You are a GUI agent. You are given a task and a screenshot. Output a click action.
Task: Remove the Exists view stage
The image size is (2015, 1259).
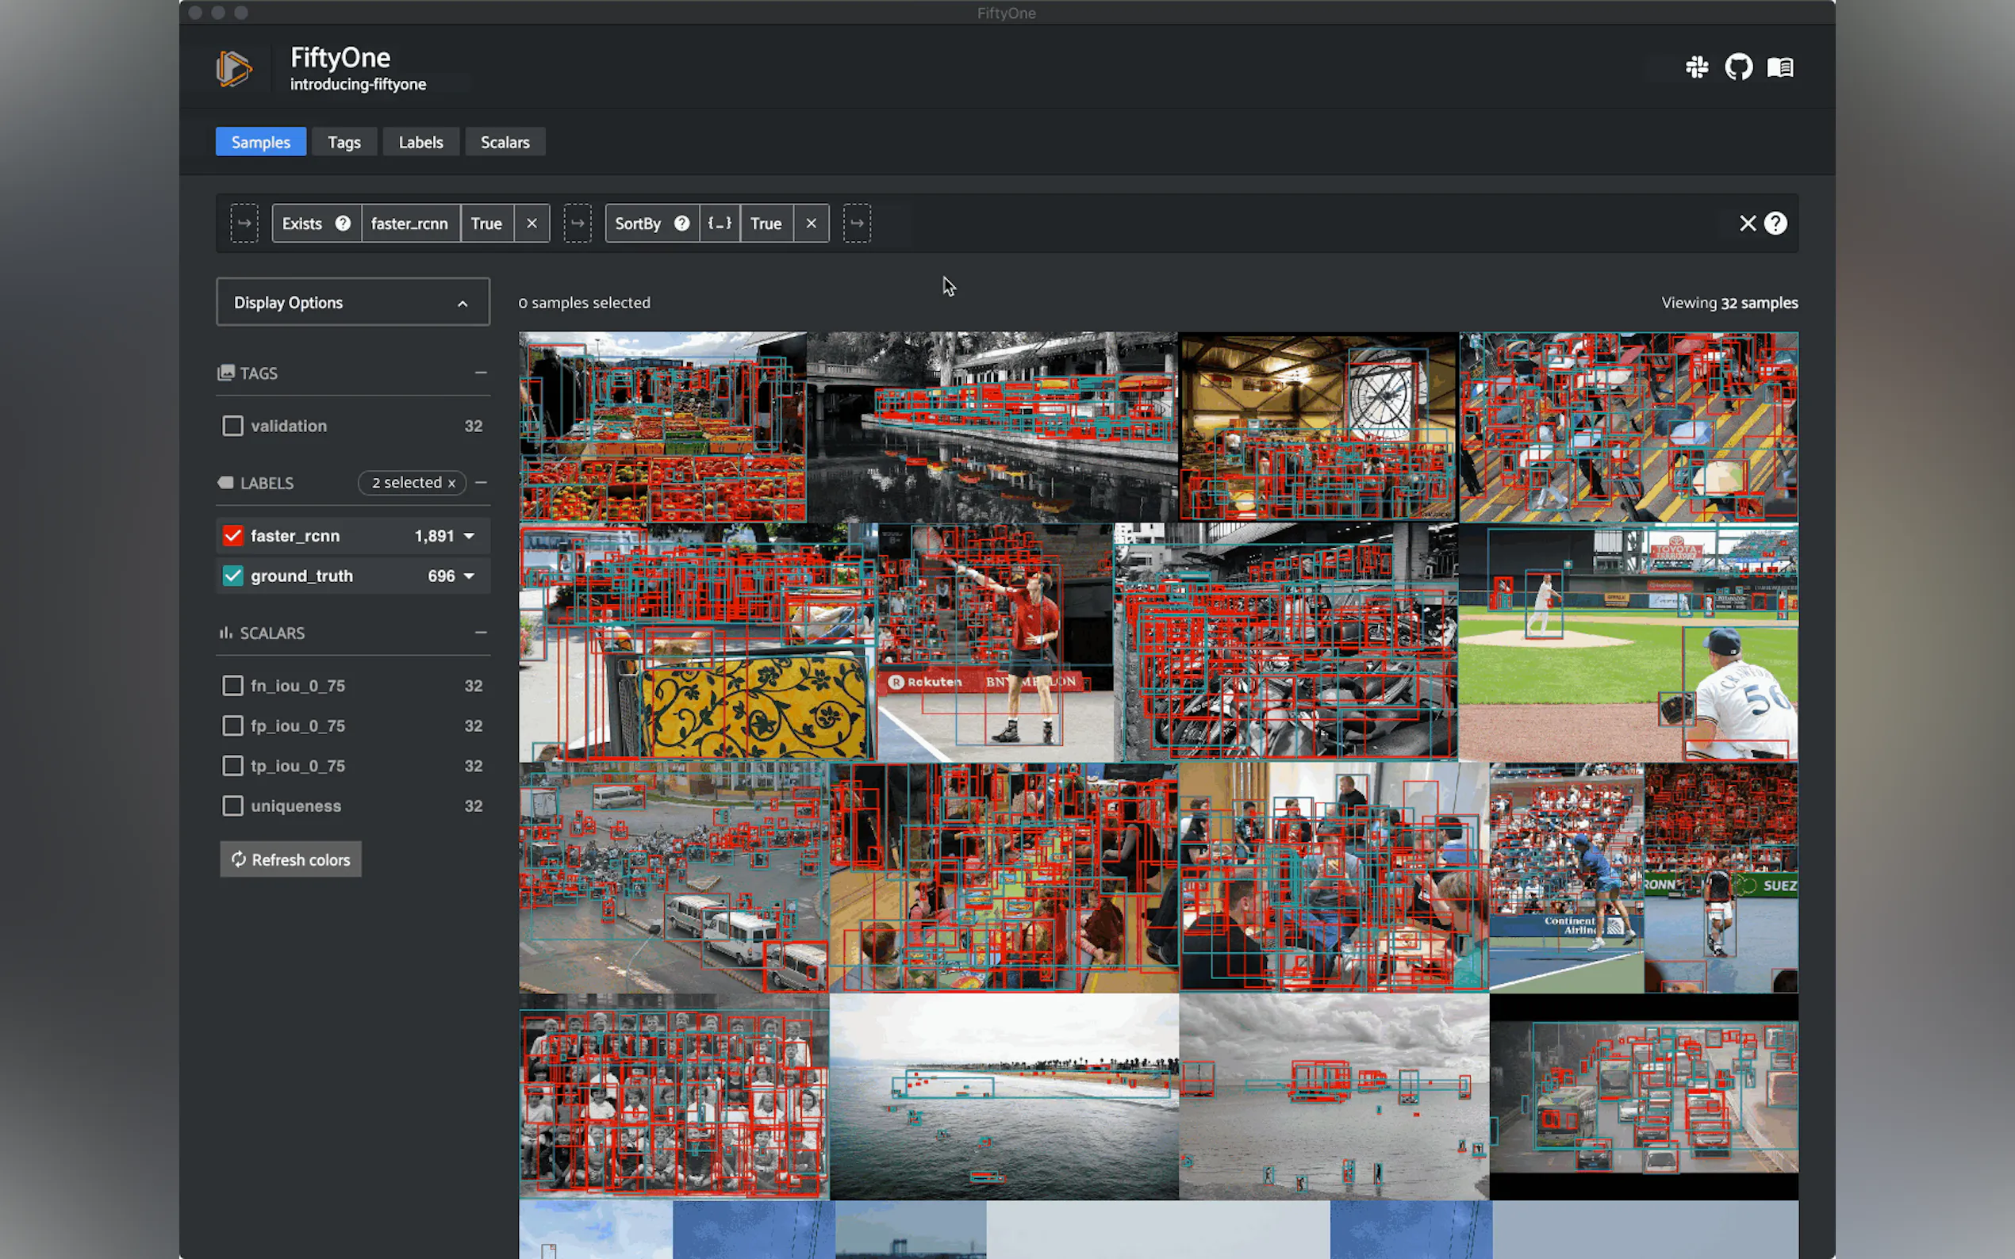(x=532, y=223)
